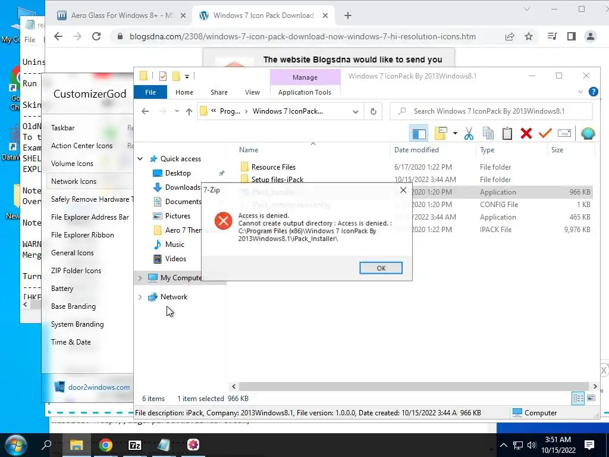Open the Windows Start orb
Image resolution: width=609 pixels, height=457 pixels.
tap(16, 445)
